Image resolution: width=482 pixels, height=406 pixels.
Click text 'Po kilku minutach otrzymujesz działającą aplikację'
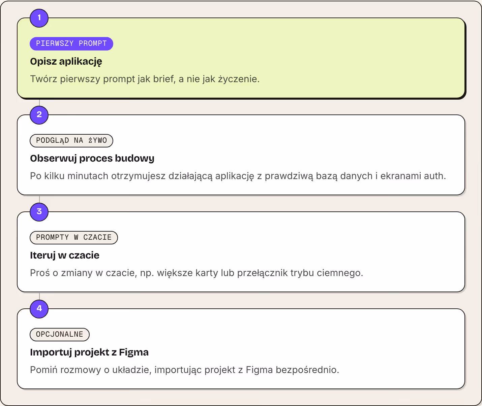(142, 176)
